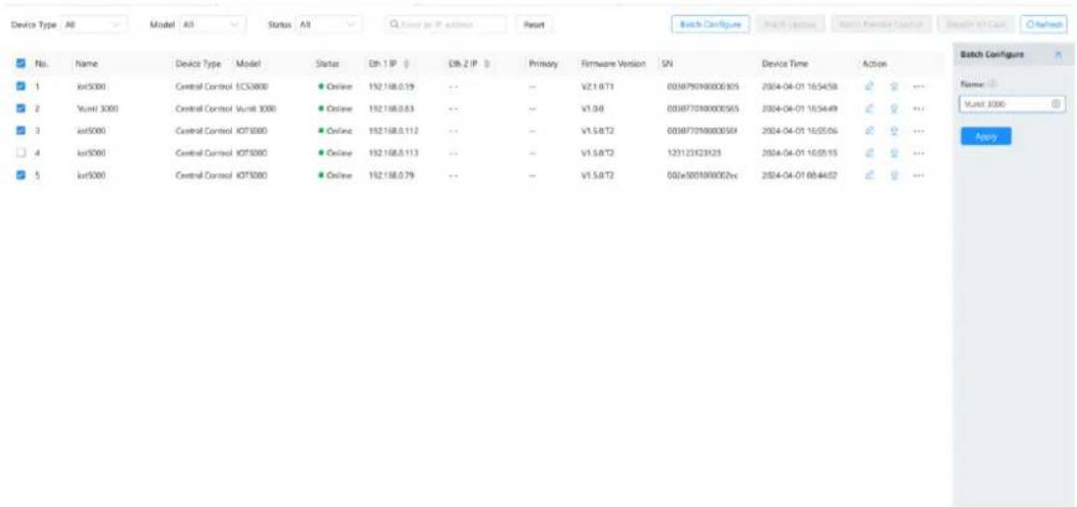Sort table by Eth 2 IP arrows
The width and height of the screenshot is (1077, 507).
[486, 64]
